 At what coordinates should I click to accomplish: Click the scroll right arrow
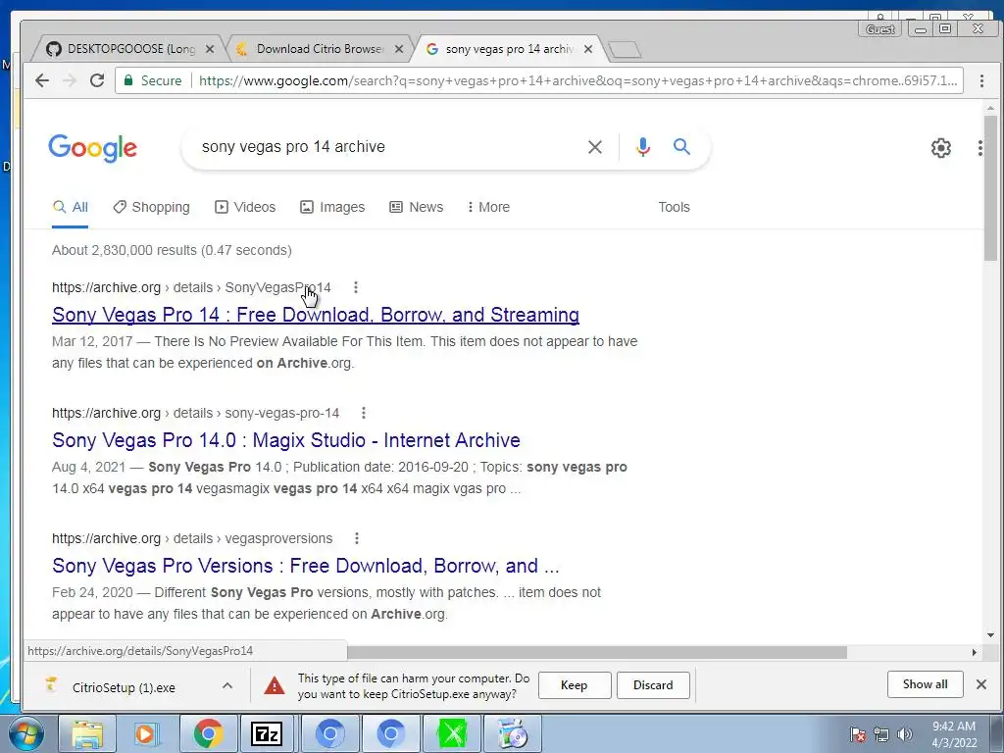974,652
